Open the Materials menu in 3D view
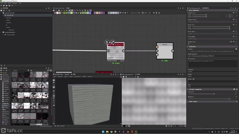239x134 pixels. tap(60, 77)
